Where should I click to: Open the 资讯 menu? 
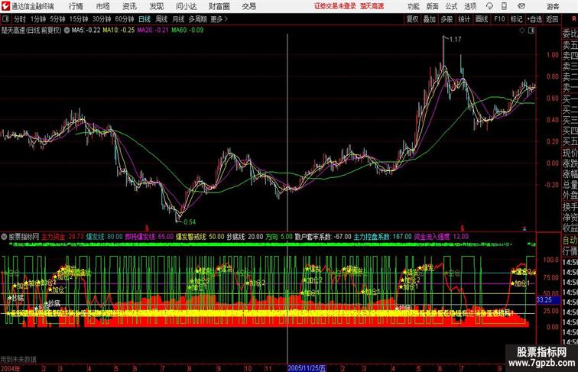coord(129,6)
